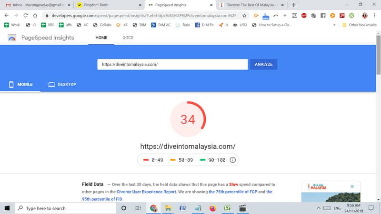This screenshot has width=381, height=214.
Task: Open a new browser tab
Action: pyautogui.click(x=293, y=5)
